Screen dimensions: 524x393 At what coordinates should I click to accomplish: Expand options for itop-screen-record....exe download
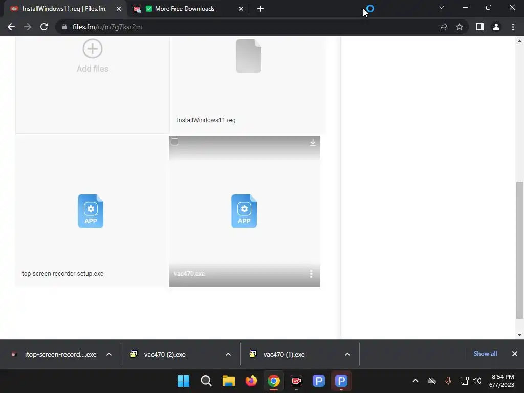(x=109, y=354)
